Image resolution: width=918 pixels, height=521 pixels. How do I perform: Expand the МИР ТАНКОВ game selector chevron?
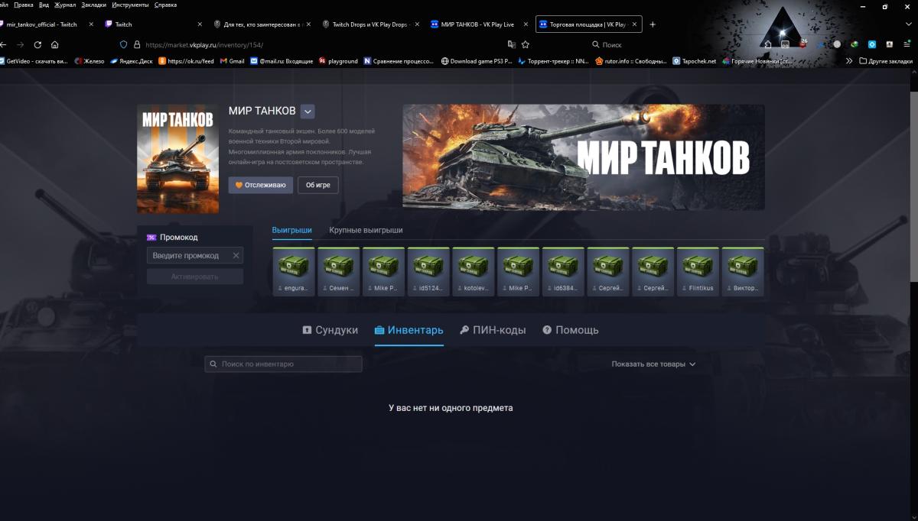(308, 112)
